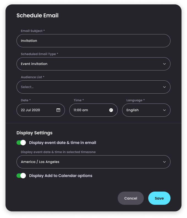Open the America / Los Angeles timezone dropdown

tap(94, 162)
